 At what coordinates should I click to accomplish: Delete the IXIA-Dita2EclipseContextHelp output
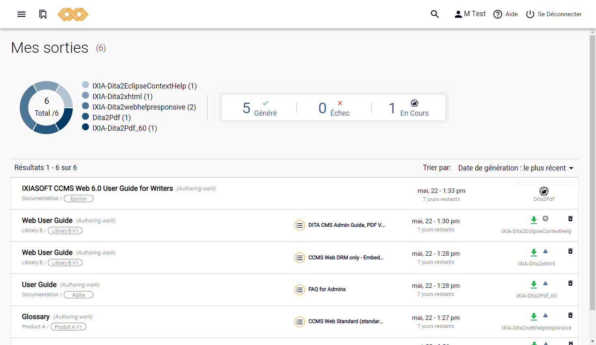click(570, 219)
